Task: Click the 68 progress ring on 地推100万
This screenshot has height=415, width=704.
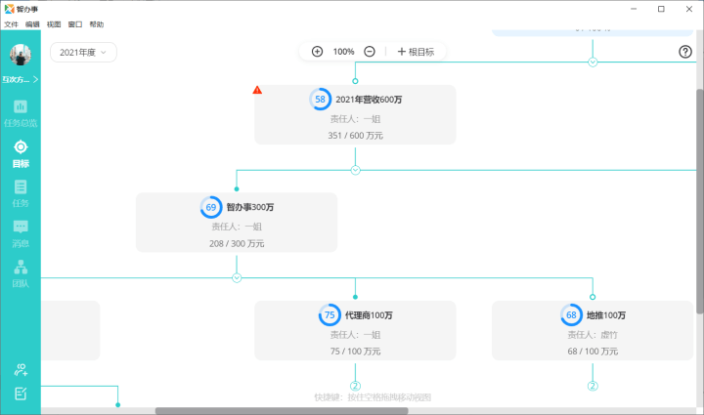Action: 571,315
